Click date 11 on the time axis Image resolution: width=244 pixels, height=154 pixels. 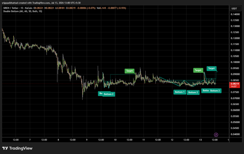144,140
